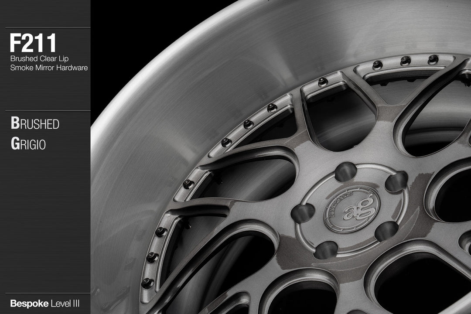Click the topmost lug hole above center cap
The image size is (471, 314).
345,171
